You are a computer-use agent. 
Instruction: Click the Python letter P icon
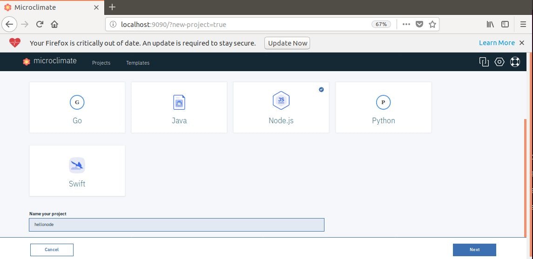point(384,102)
